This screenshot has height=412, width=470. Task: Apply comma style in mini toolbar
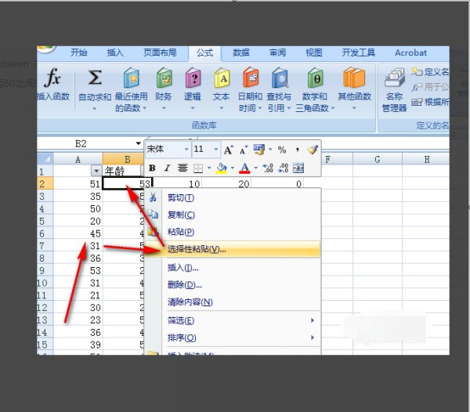[x=297, y=150]
